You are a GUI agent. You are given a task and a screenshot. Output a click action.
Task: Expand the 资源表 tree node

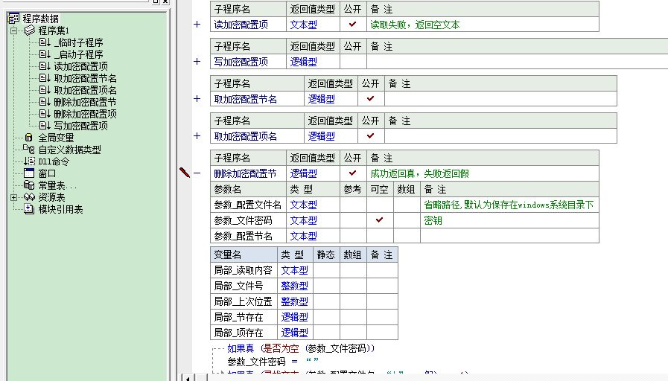[14, 197]
